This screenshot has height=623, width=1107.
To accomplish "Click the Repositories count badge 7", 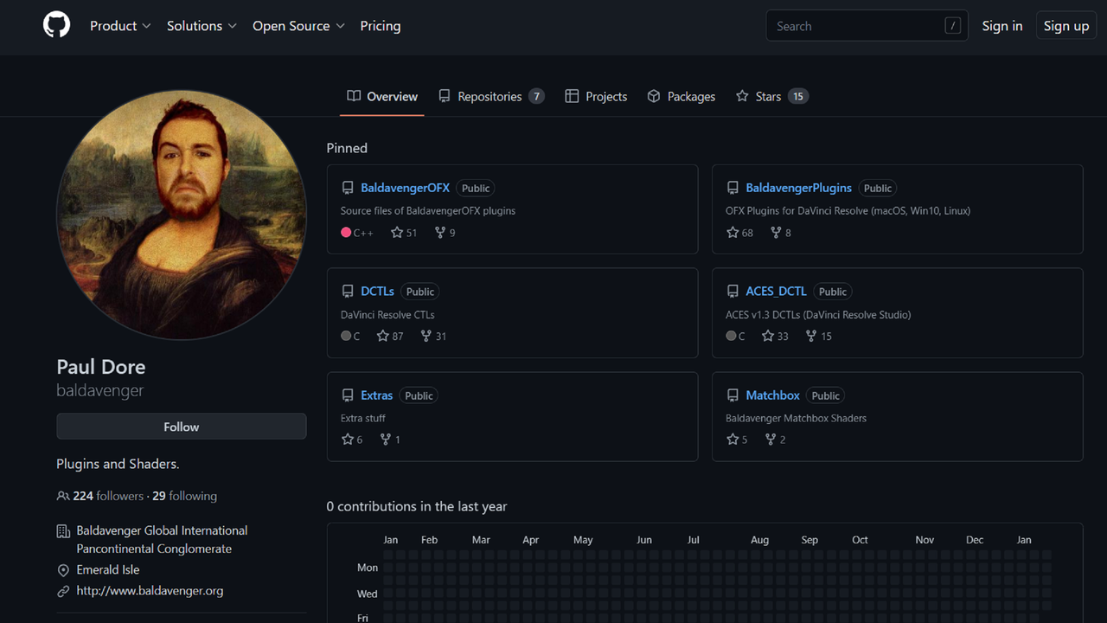I will click(536, 96).
